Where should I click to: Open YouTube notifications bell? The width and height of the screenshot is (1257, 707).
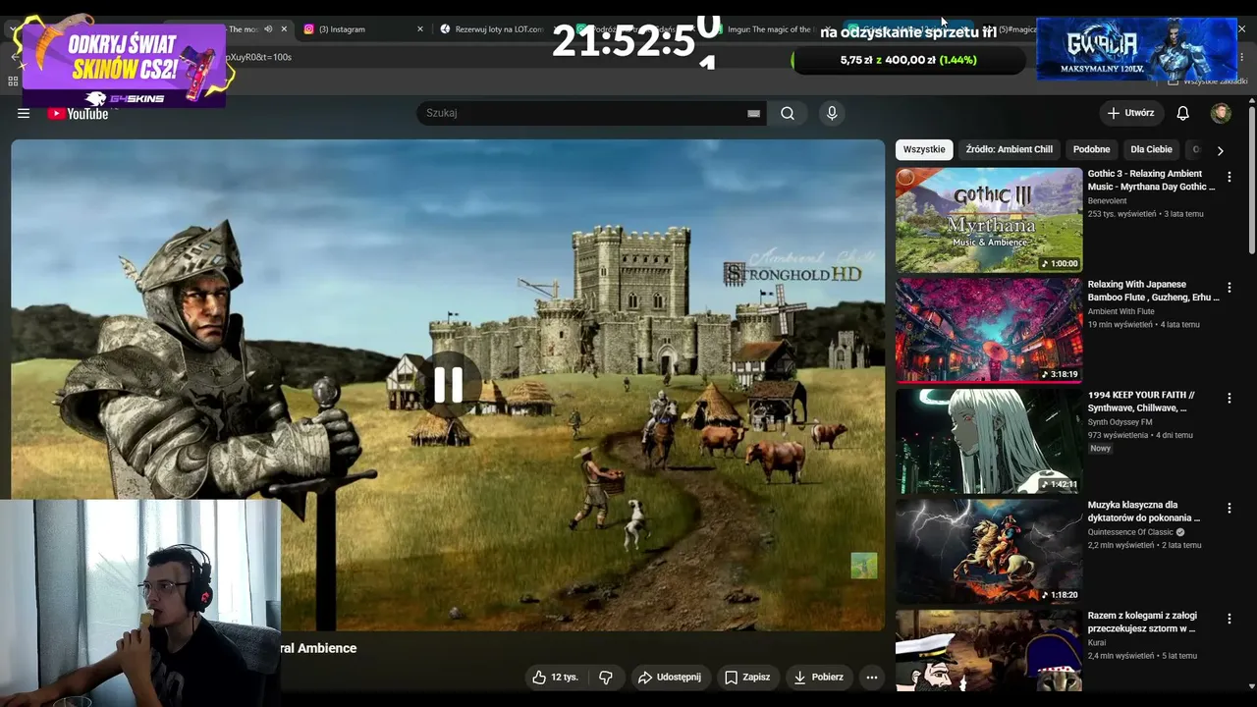pyautogui.click(x=1182, y=113)
